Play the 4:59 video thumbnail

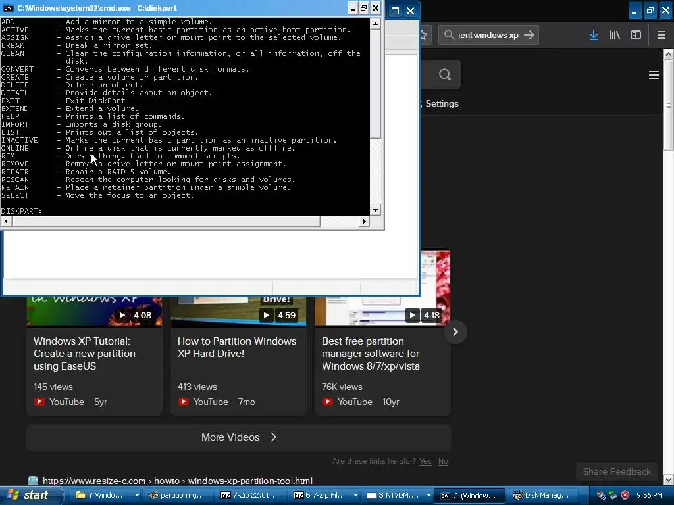238,312
